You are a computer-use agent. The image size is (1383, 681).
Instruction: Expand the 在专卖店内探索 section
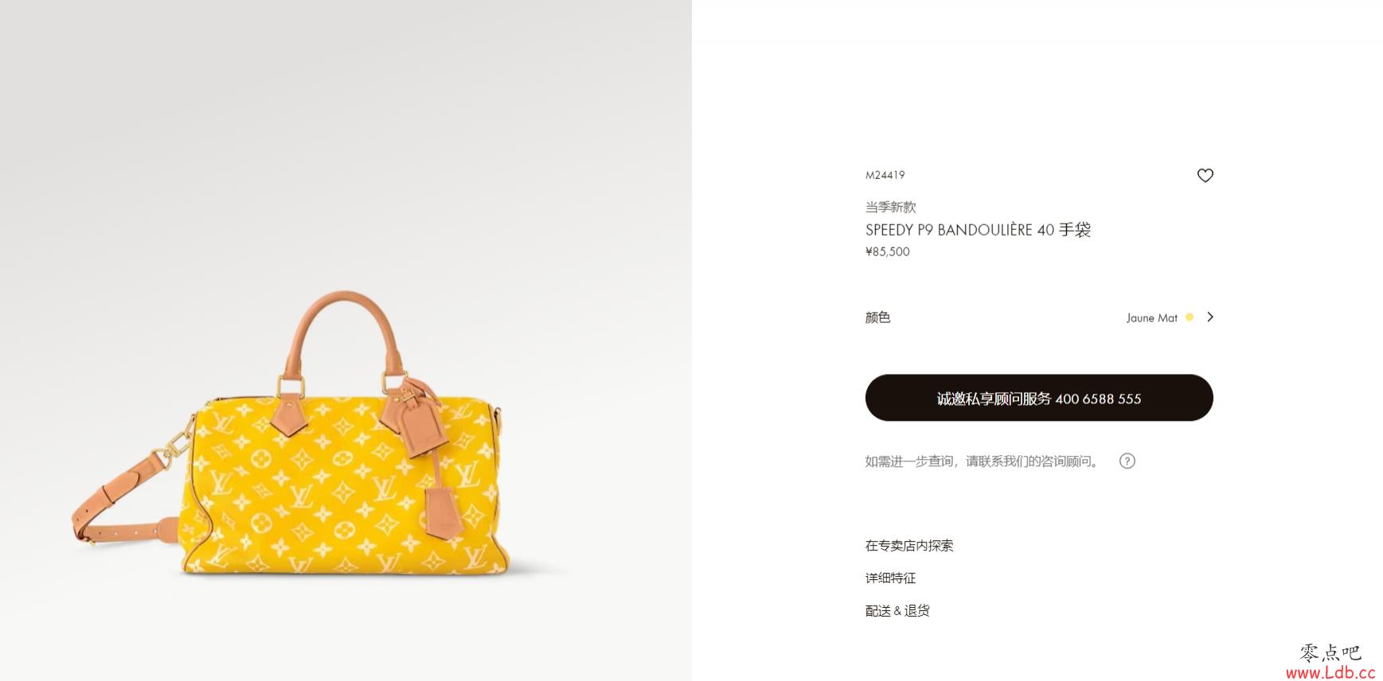[x=909, y=546]
